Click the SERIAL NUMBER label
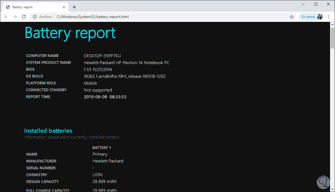 click(41, 168)
